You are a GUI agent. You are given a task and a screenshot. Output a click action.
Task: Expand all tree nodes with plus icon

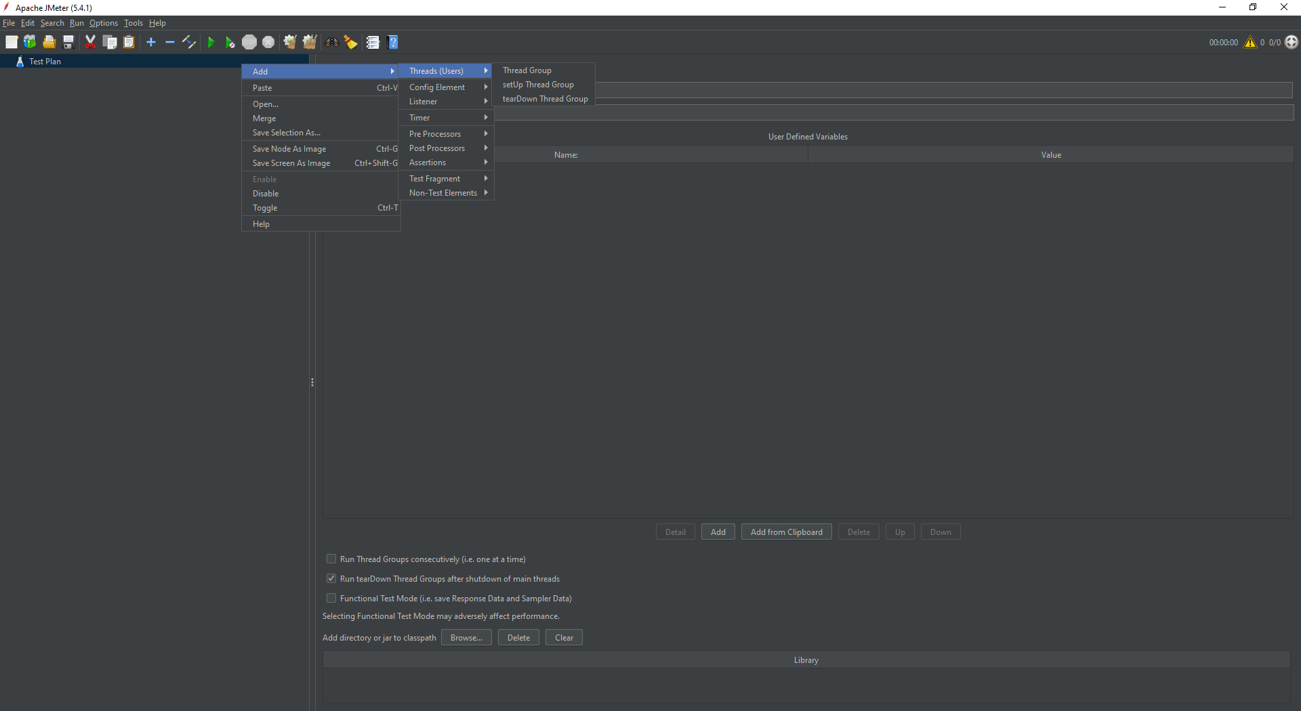(150, 42)
